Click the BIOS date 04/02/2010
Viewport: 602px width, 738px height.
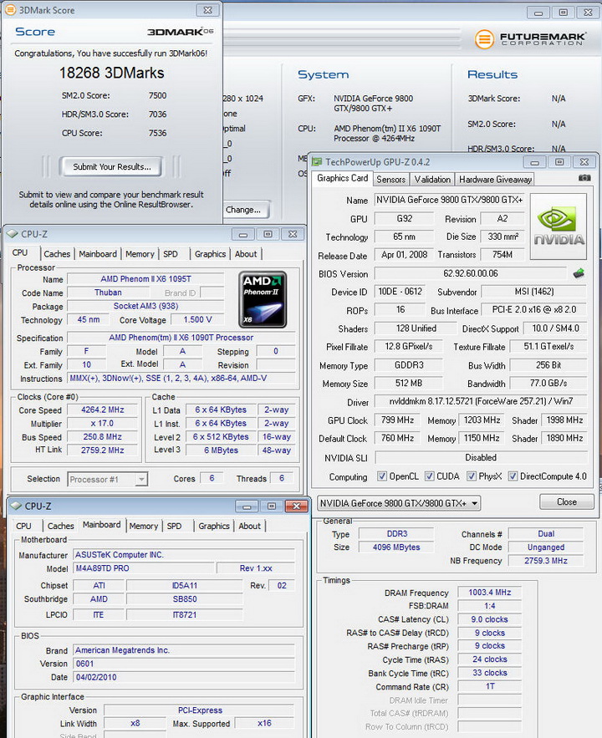(x=184, y=677)
